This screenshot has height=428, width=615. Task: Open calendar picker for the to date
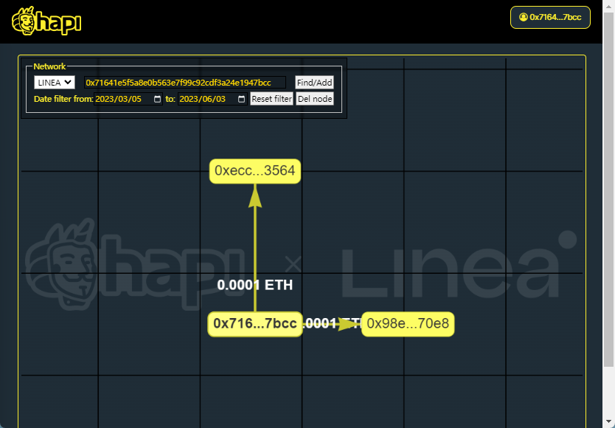pyautogui.click(x=242, y=99)
